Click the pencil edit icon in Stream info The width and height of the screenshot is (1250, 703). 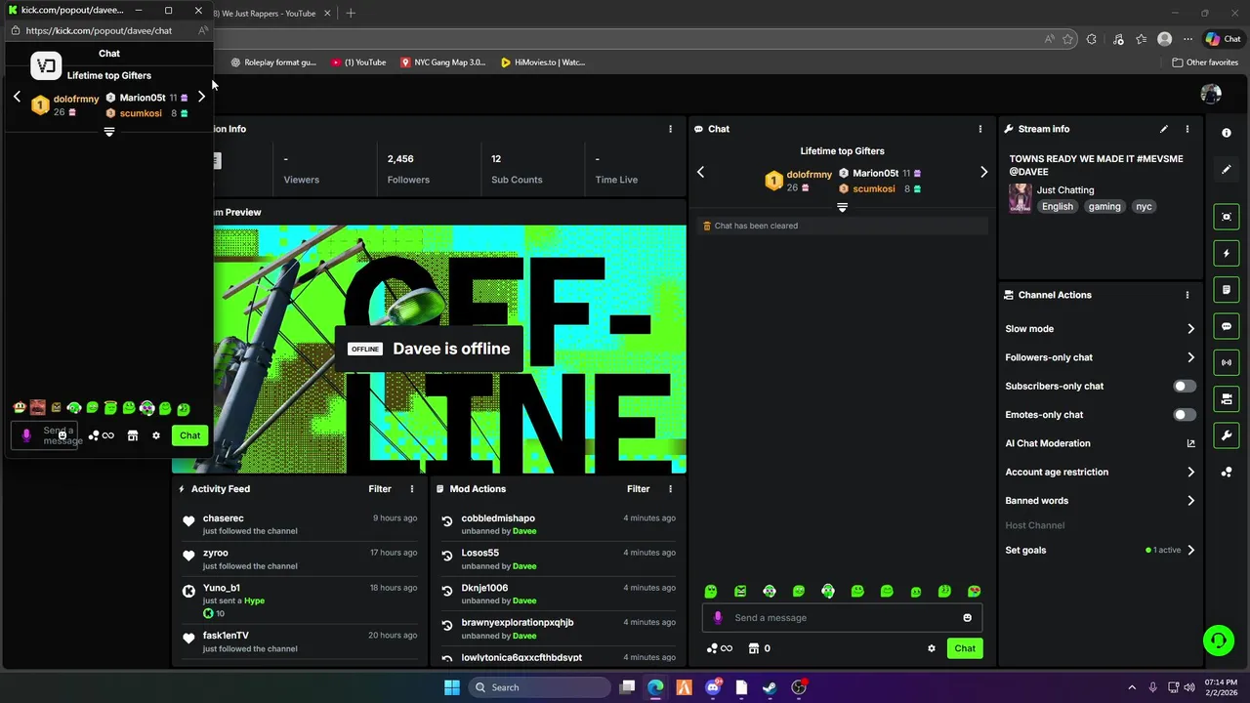[x=1164, y=129]
